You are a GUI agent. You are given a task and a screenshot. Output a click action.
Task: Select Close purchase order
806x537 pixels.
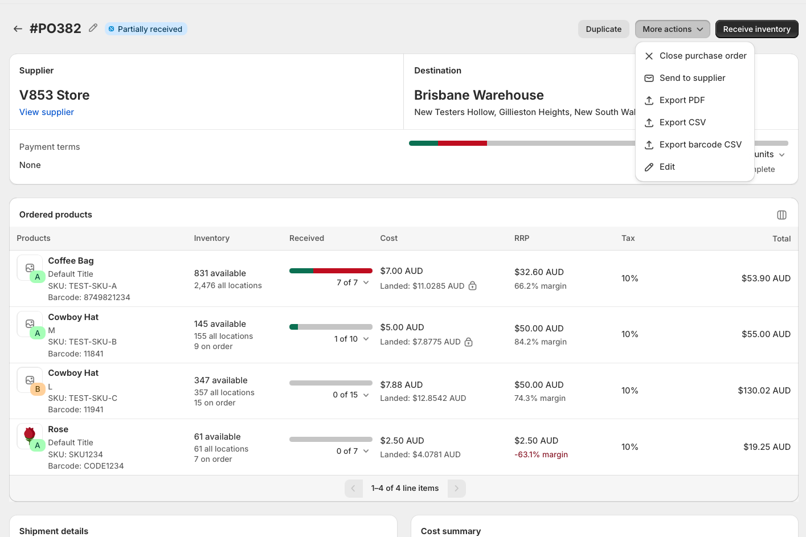click(x=695, y=56)
